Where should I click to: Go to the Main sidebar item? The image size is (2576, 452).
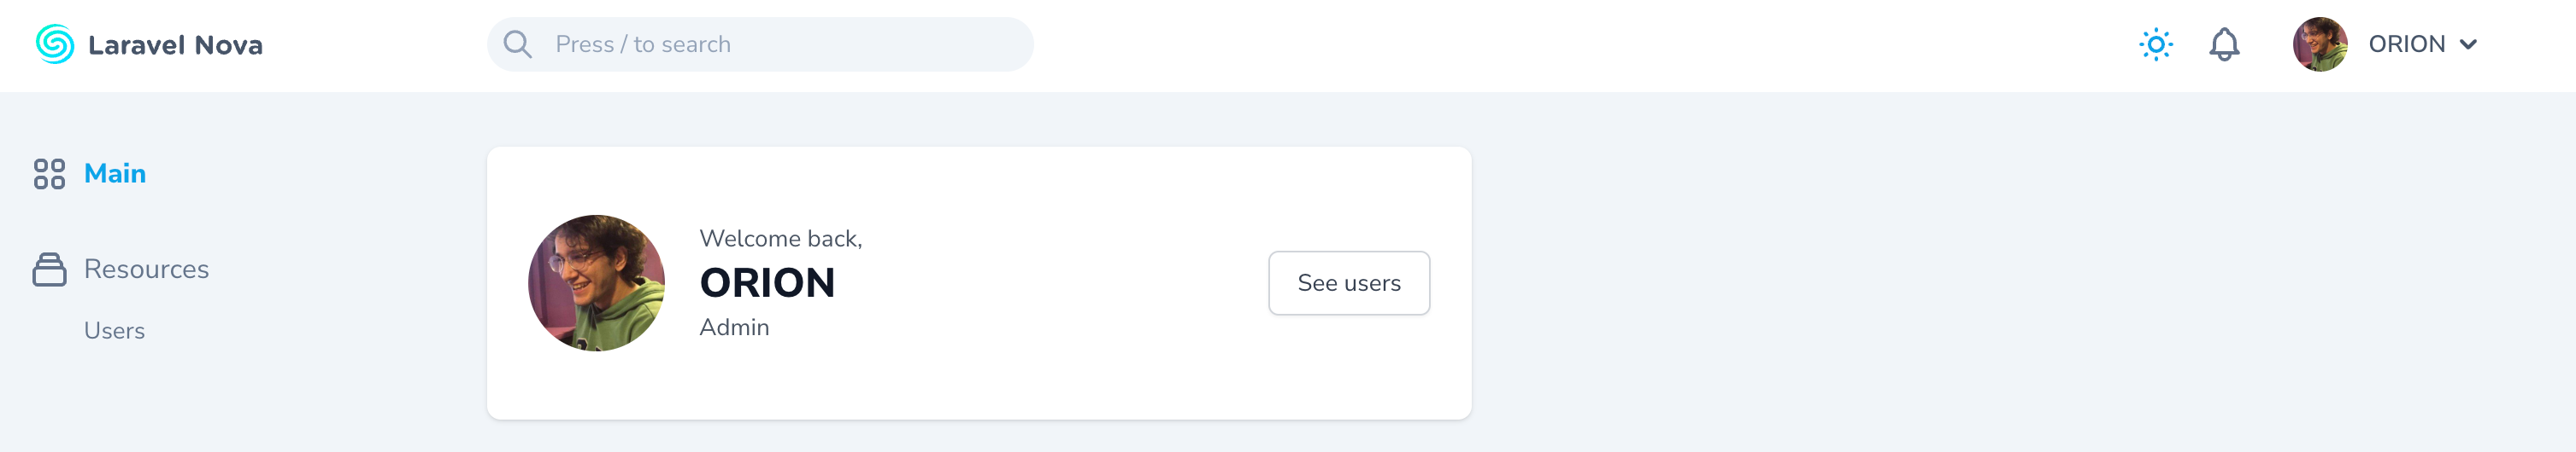(x=115, y=174)
